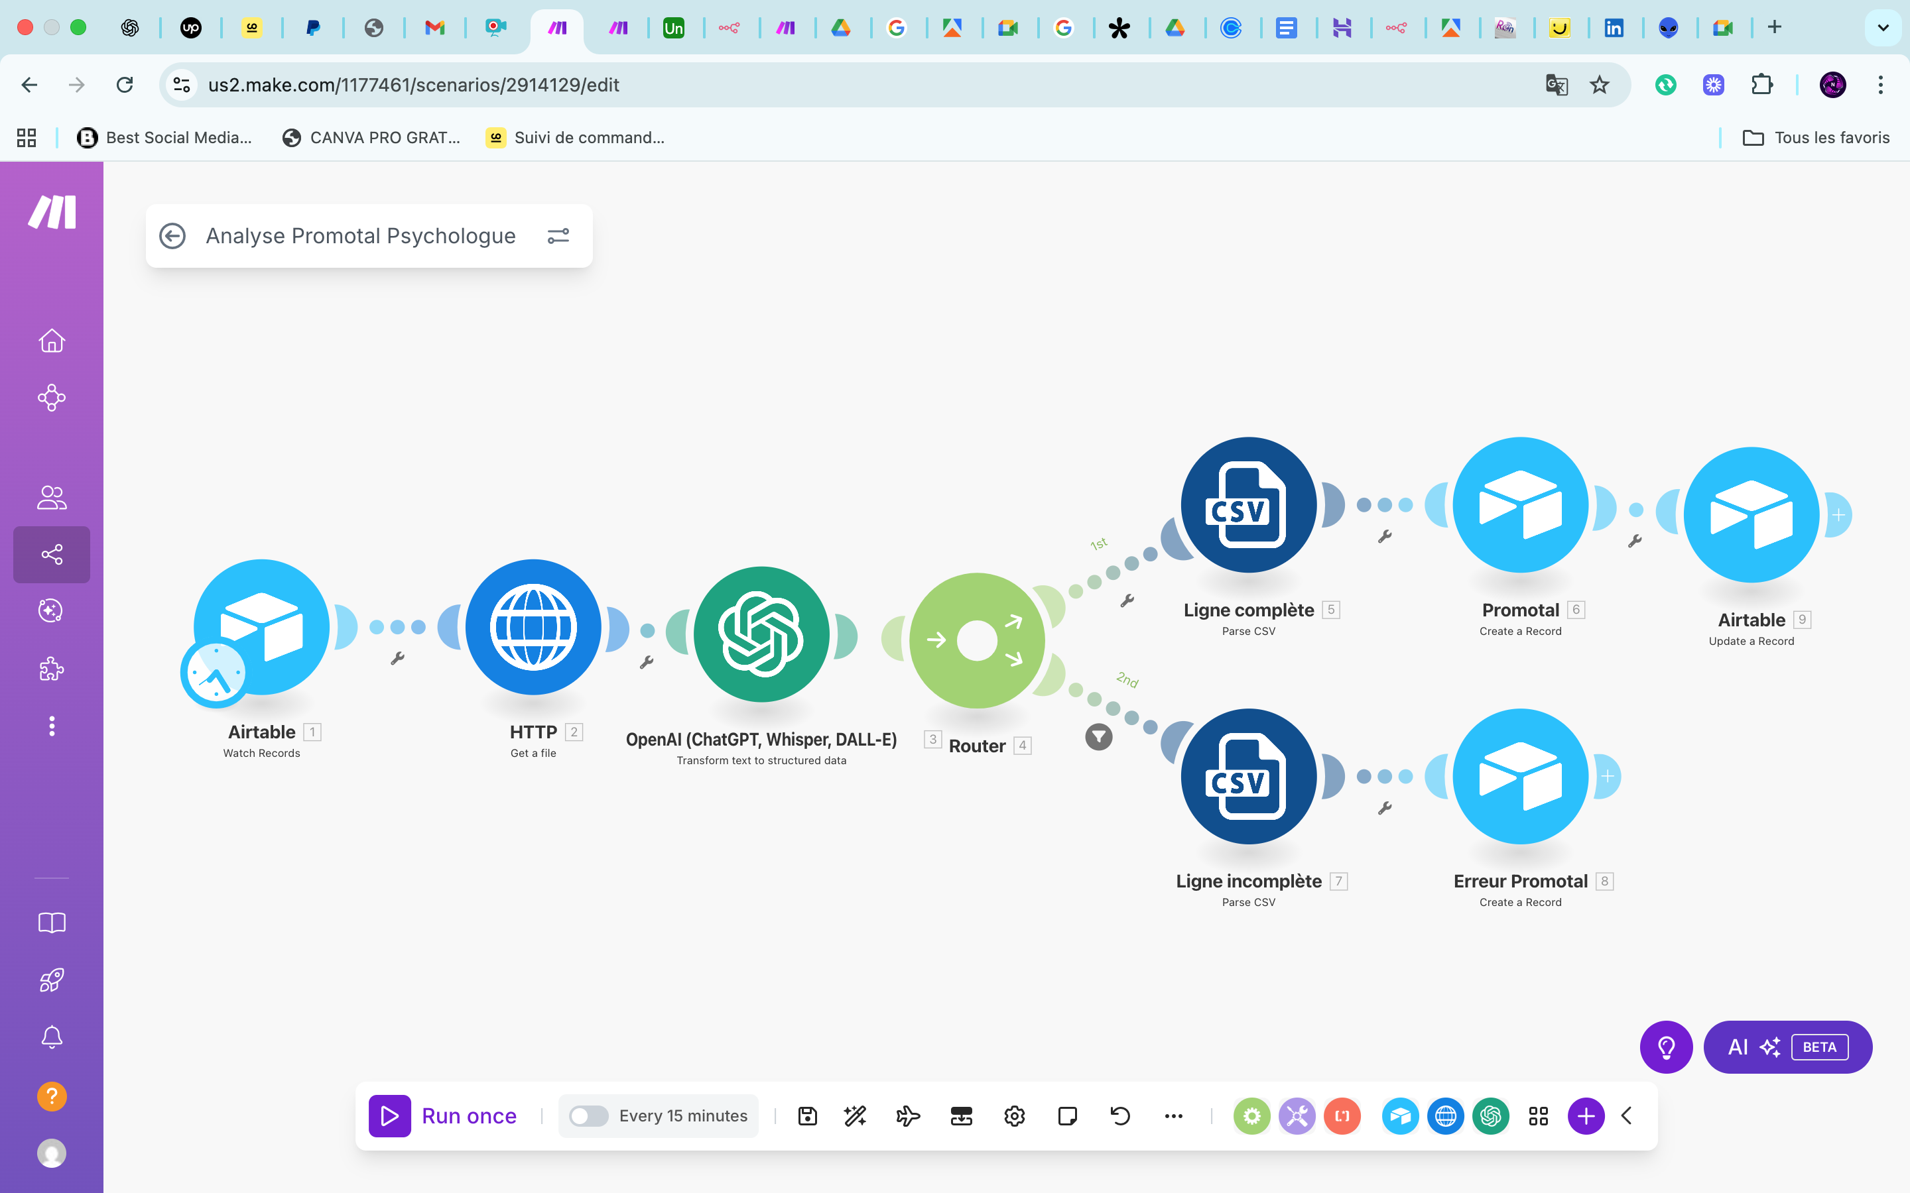1910x1193 pixels.
Task: Open the OpenAI ChatGPT module
Action: [x=761, y=634]
